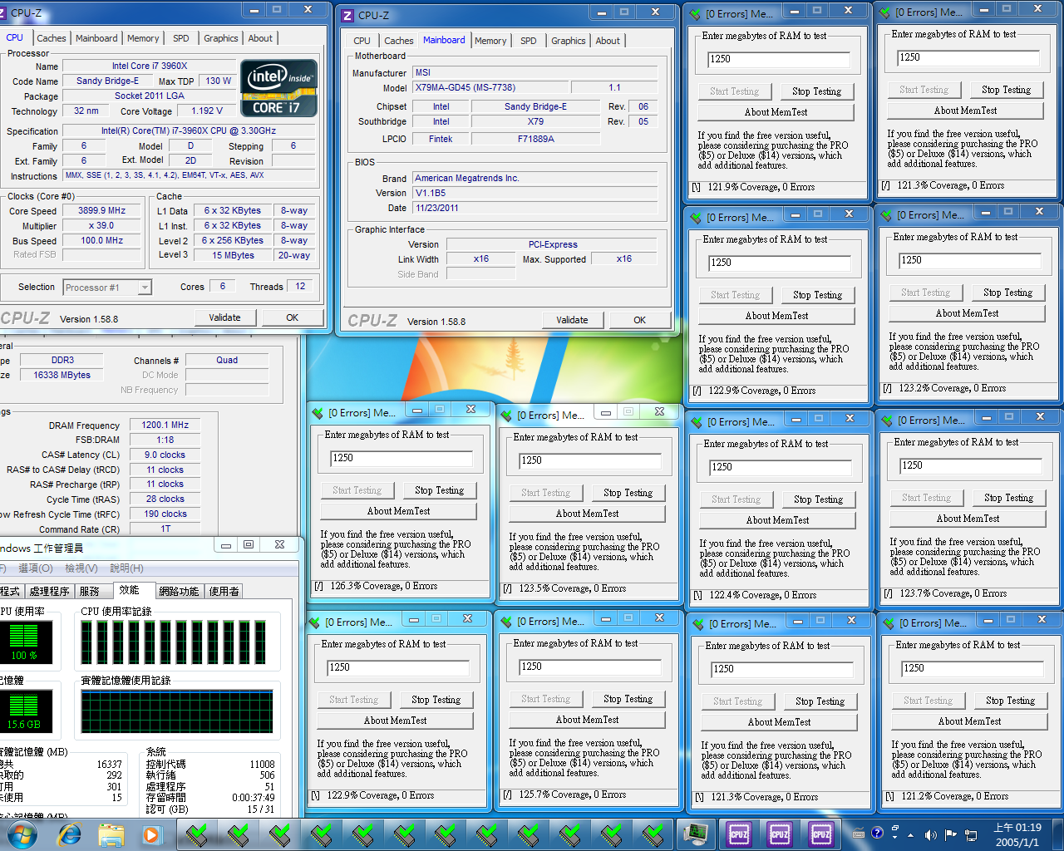
Task: Select Memory tab in the CPU-Z Mainboard window
Action: tap(490, 41)
